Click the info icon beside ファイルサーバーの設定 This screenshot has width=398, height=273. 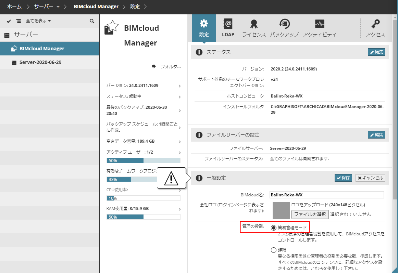(199, 135)
